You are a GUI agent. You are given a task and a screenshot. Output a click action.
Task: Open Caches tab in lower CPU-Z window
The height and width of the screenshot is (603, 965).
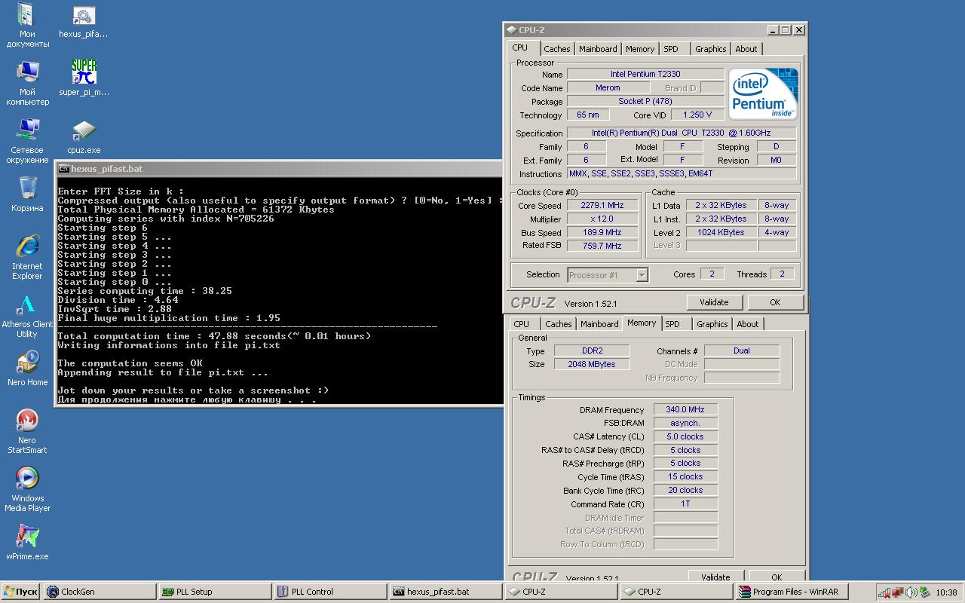(559, 324)
